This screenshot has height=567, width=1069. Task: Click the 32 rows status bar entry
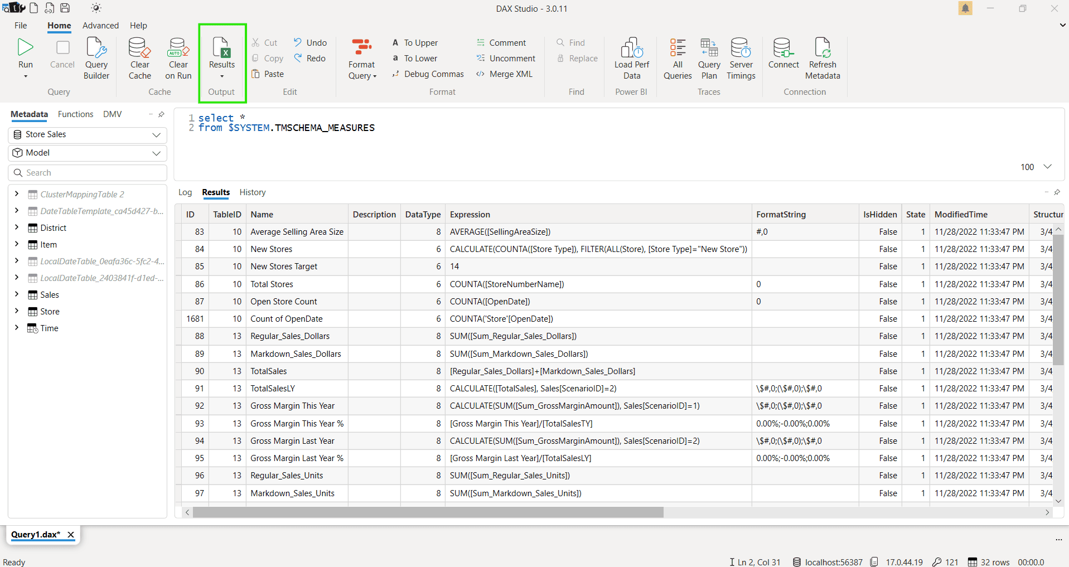coord(989,562)
